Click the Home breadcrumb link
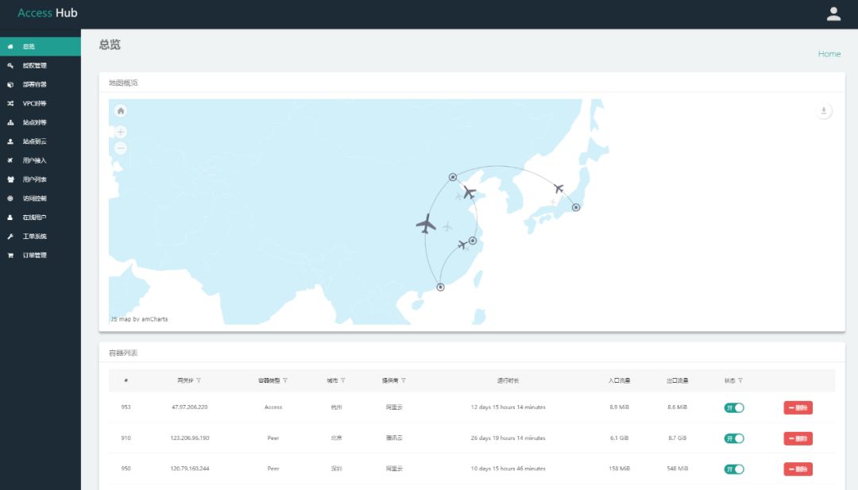 pyautogui.click(x=829, y=53)
